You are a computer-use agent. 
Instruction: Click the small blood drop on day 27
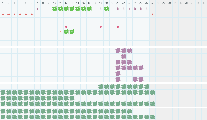tap(152, 14)
